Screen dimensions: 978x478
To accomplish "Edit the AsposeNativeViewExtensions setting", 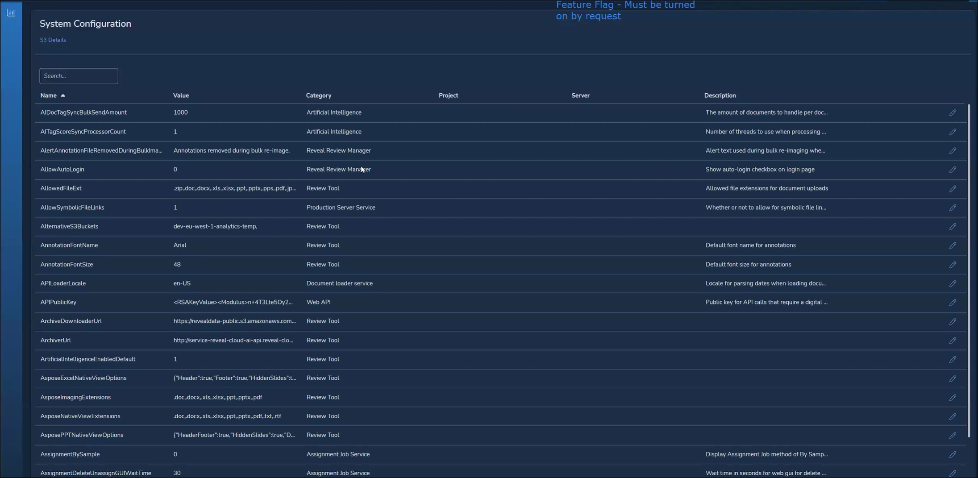I will click(953, 416).
